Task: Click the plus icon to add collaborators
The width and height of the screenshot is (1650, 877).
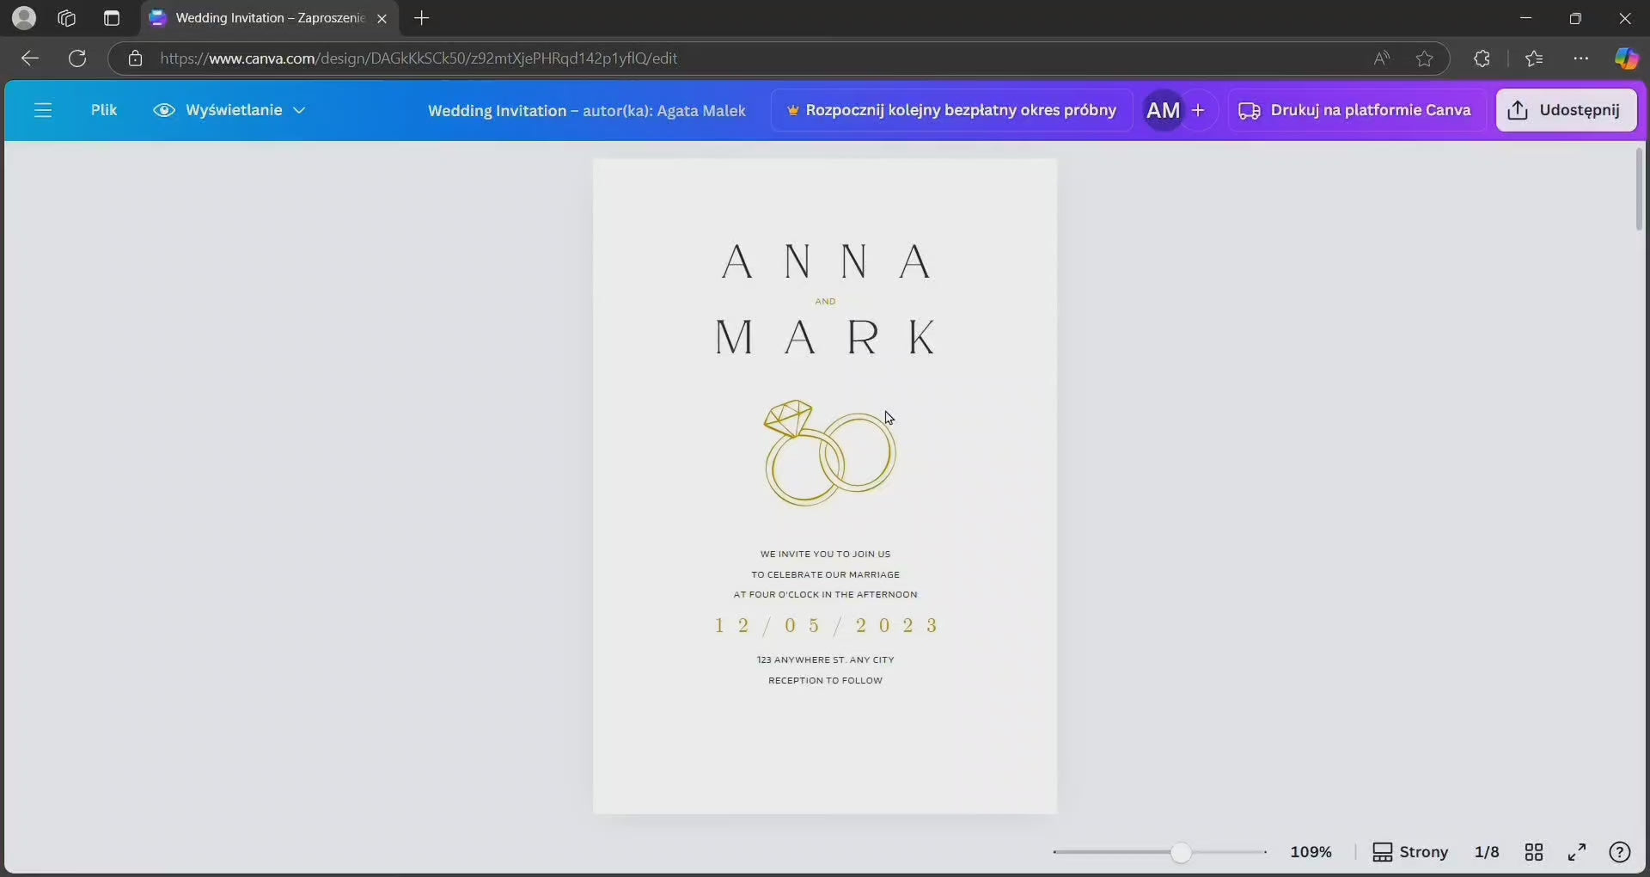Action: [1198, 110]
